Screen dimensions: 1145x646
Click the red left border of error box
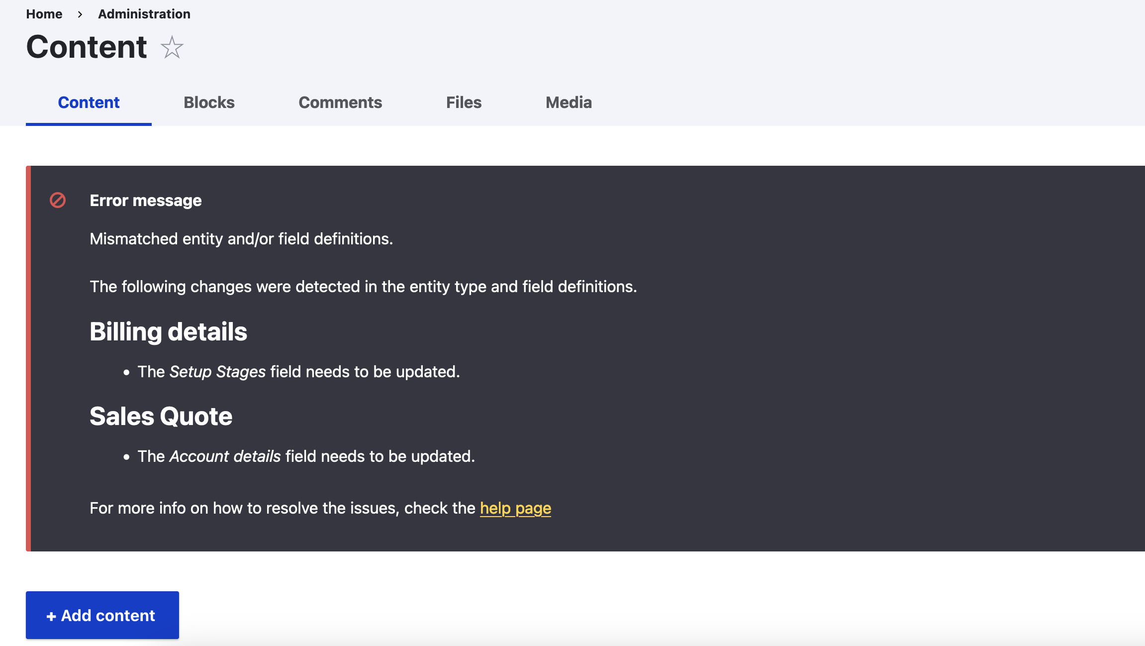click(x=28, y=358)
